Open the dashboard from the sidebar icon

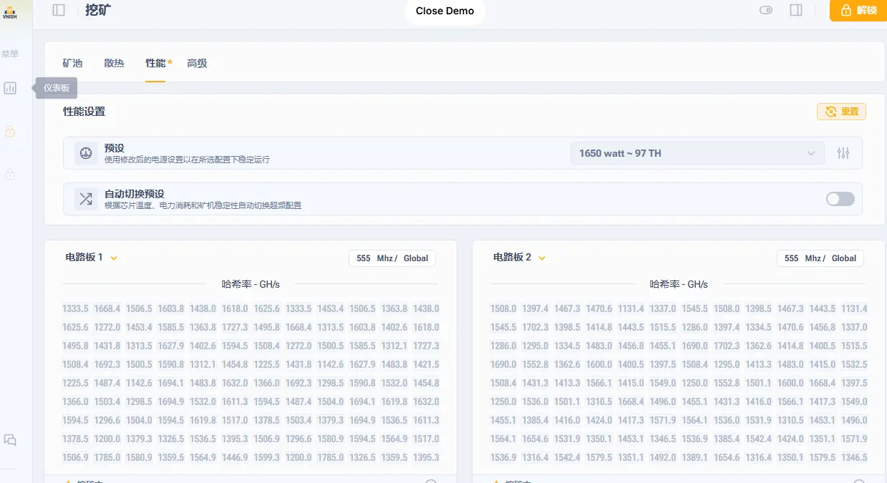[x=10, y=88]
